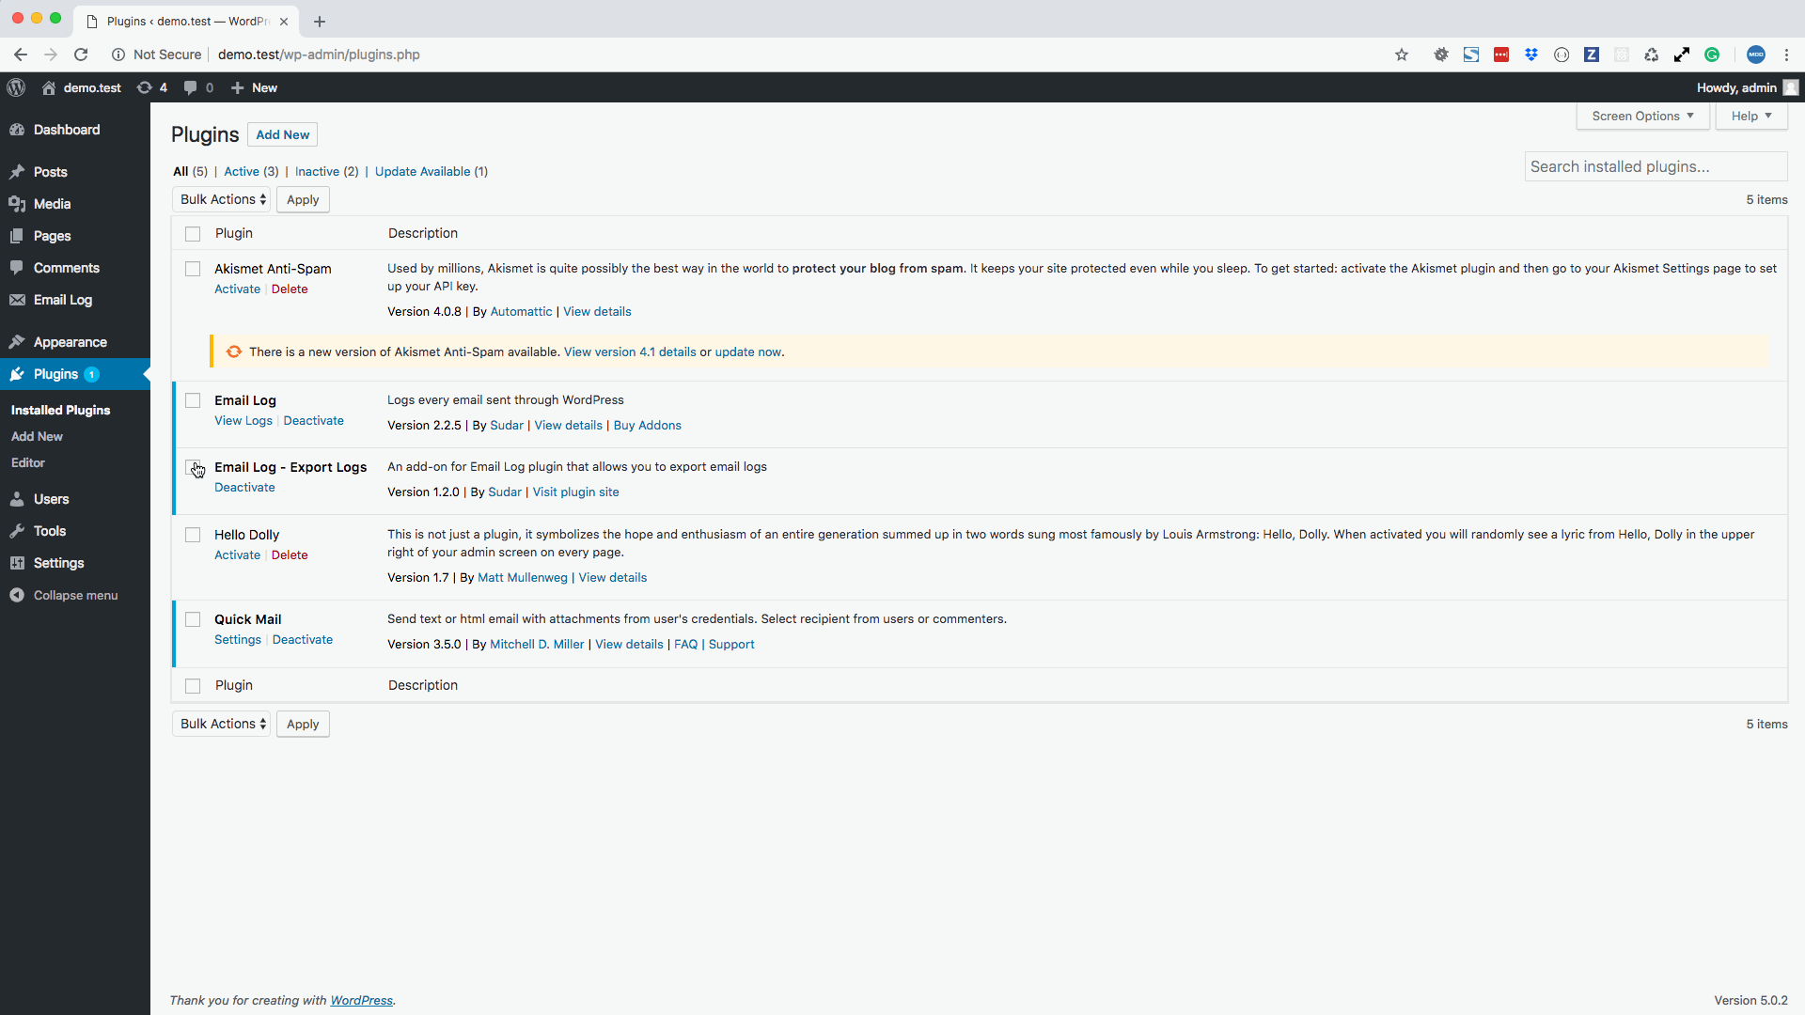Check the Quick Mail plugin checkbox

pos(193,619)
